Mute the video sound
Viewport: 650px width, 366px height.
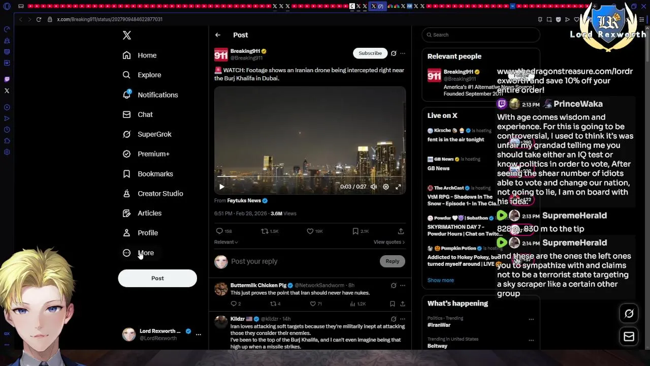374,187
